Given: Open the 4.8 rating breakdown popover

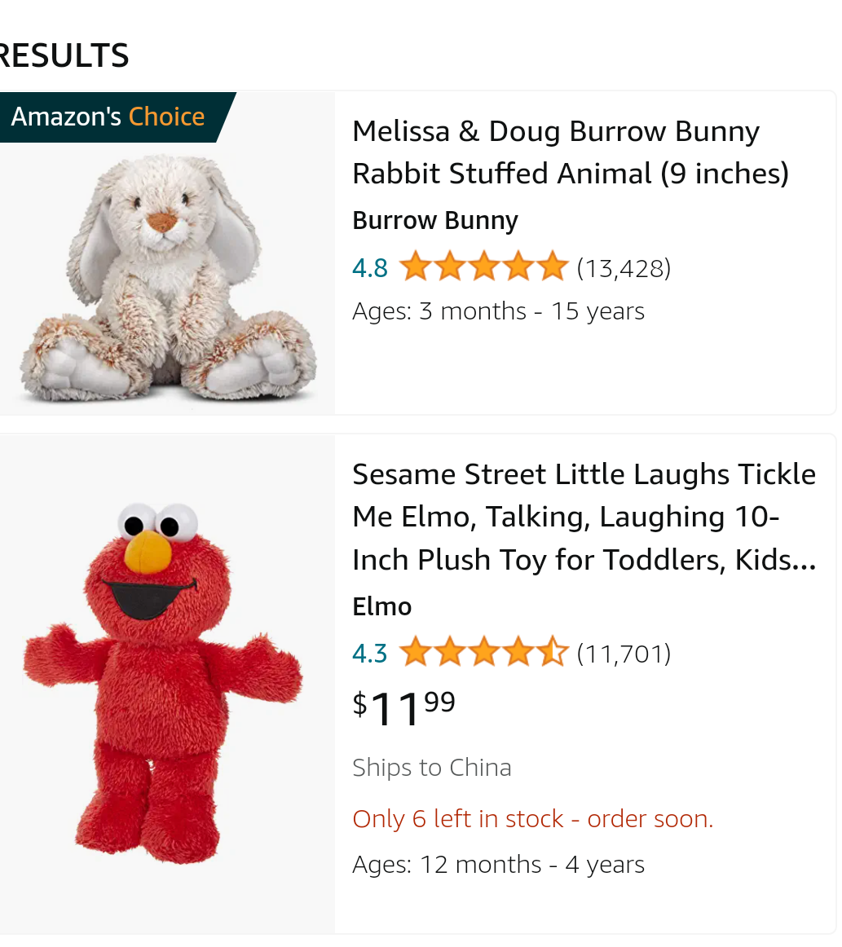Looking at the screenshot, I should [370, 267].
